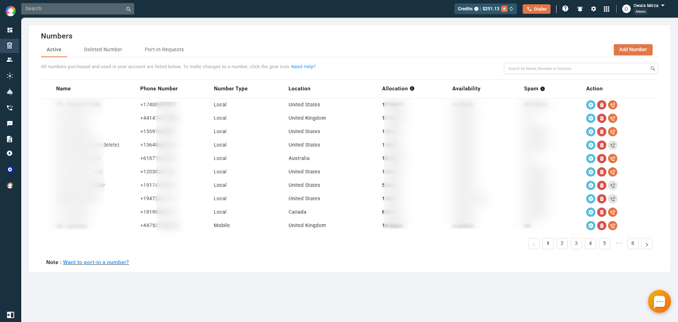Open the messages chat icon in sidebar
This screenshot has height=322, width=678.
click(x=10, y=123)
